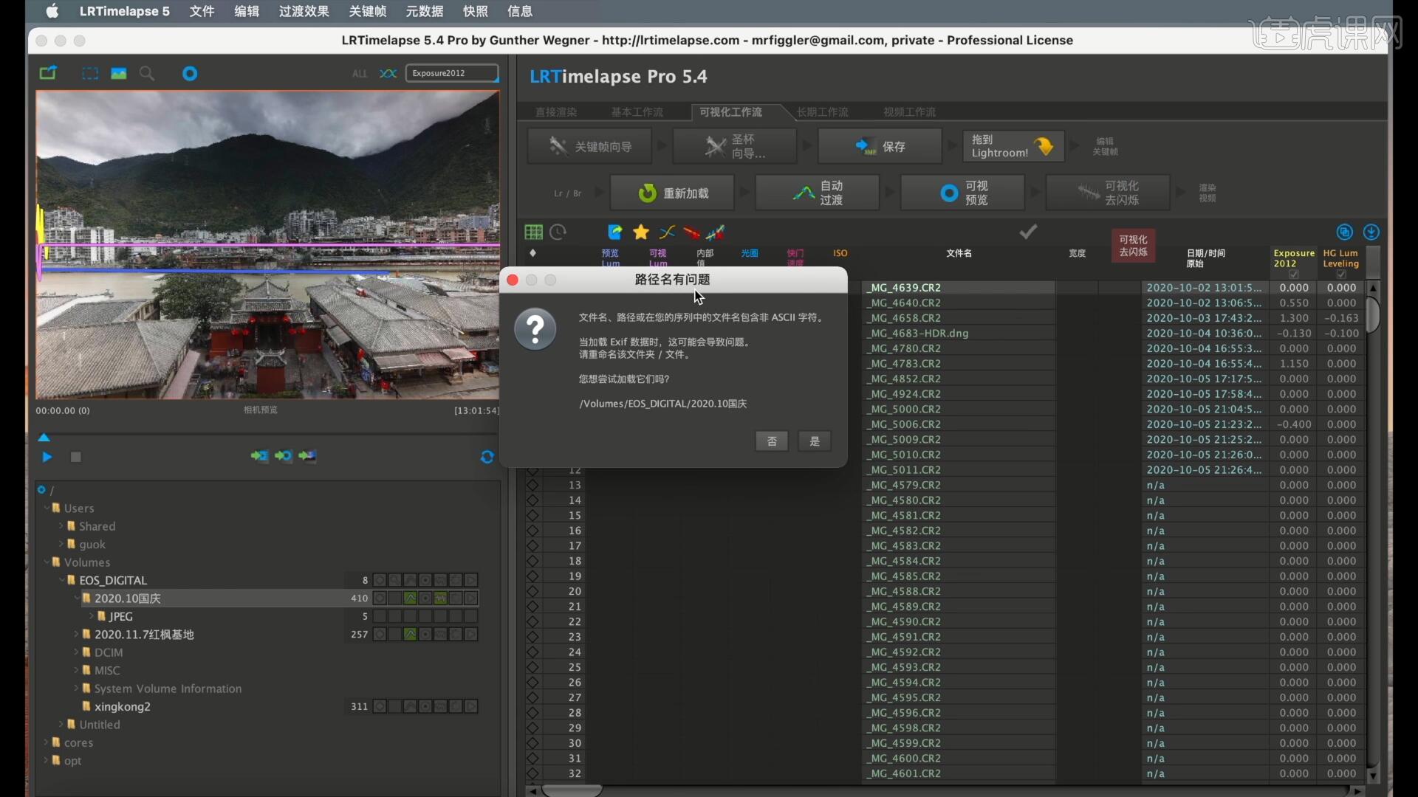
Task: Click the green table grid icon
Action: click(533, 232)
